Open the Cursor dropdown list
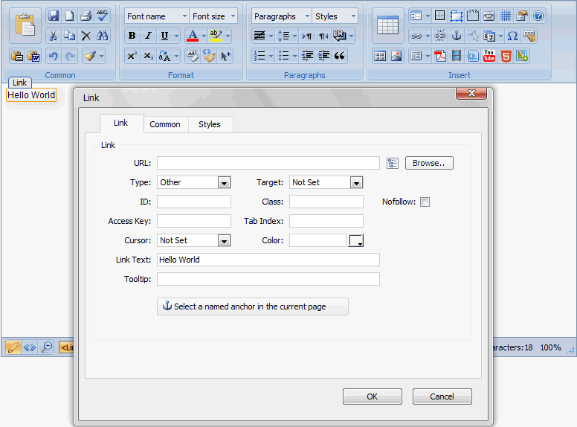Viewport: 577px width, 427px height. pos(224,240)
